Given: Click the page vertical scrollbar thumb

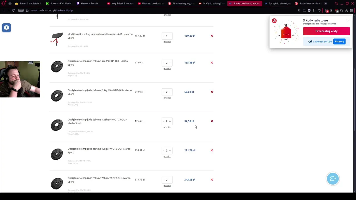Looking at the screenshot, I should click(x=355, y=100).
